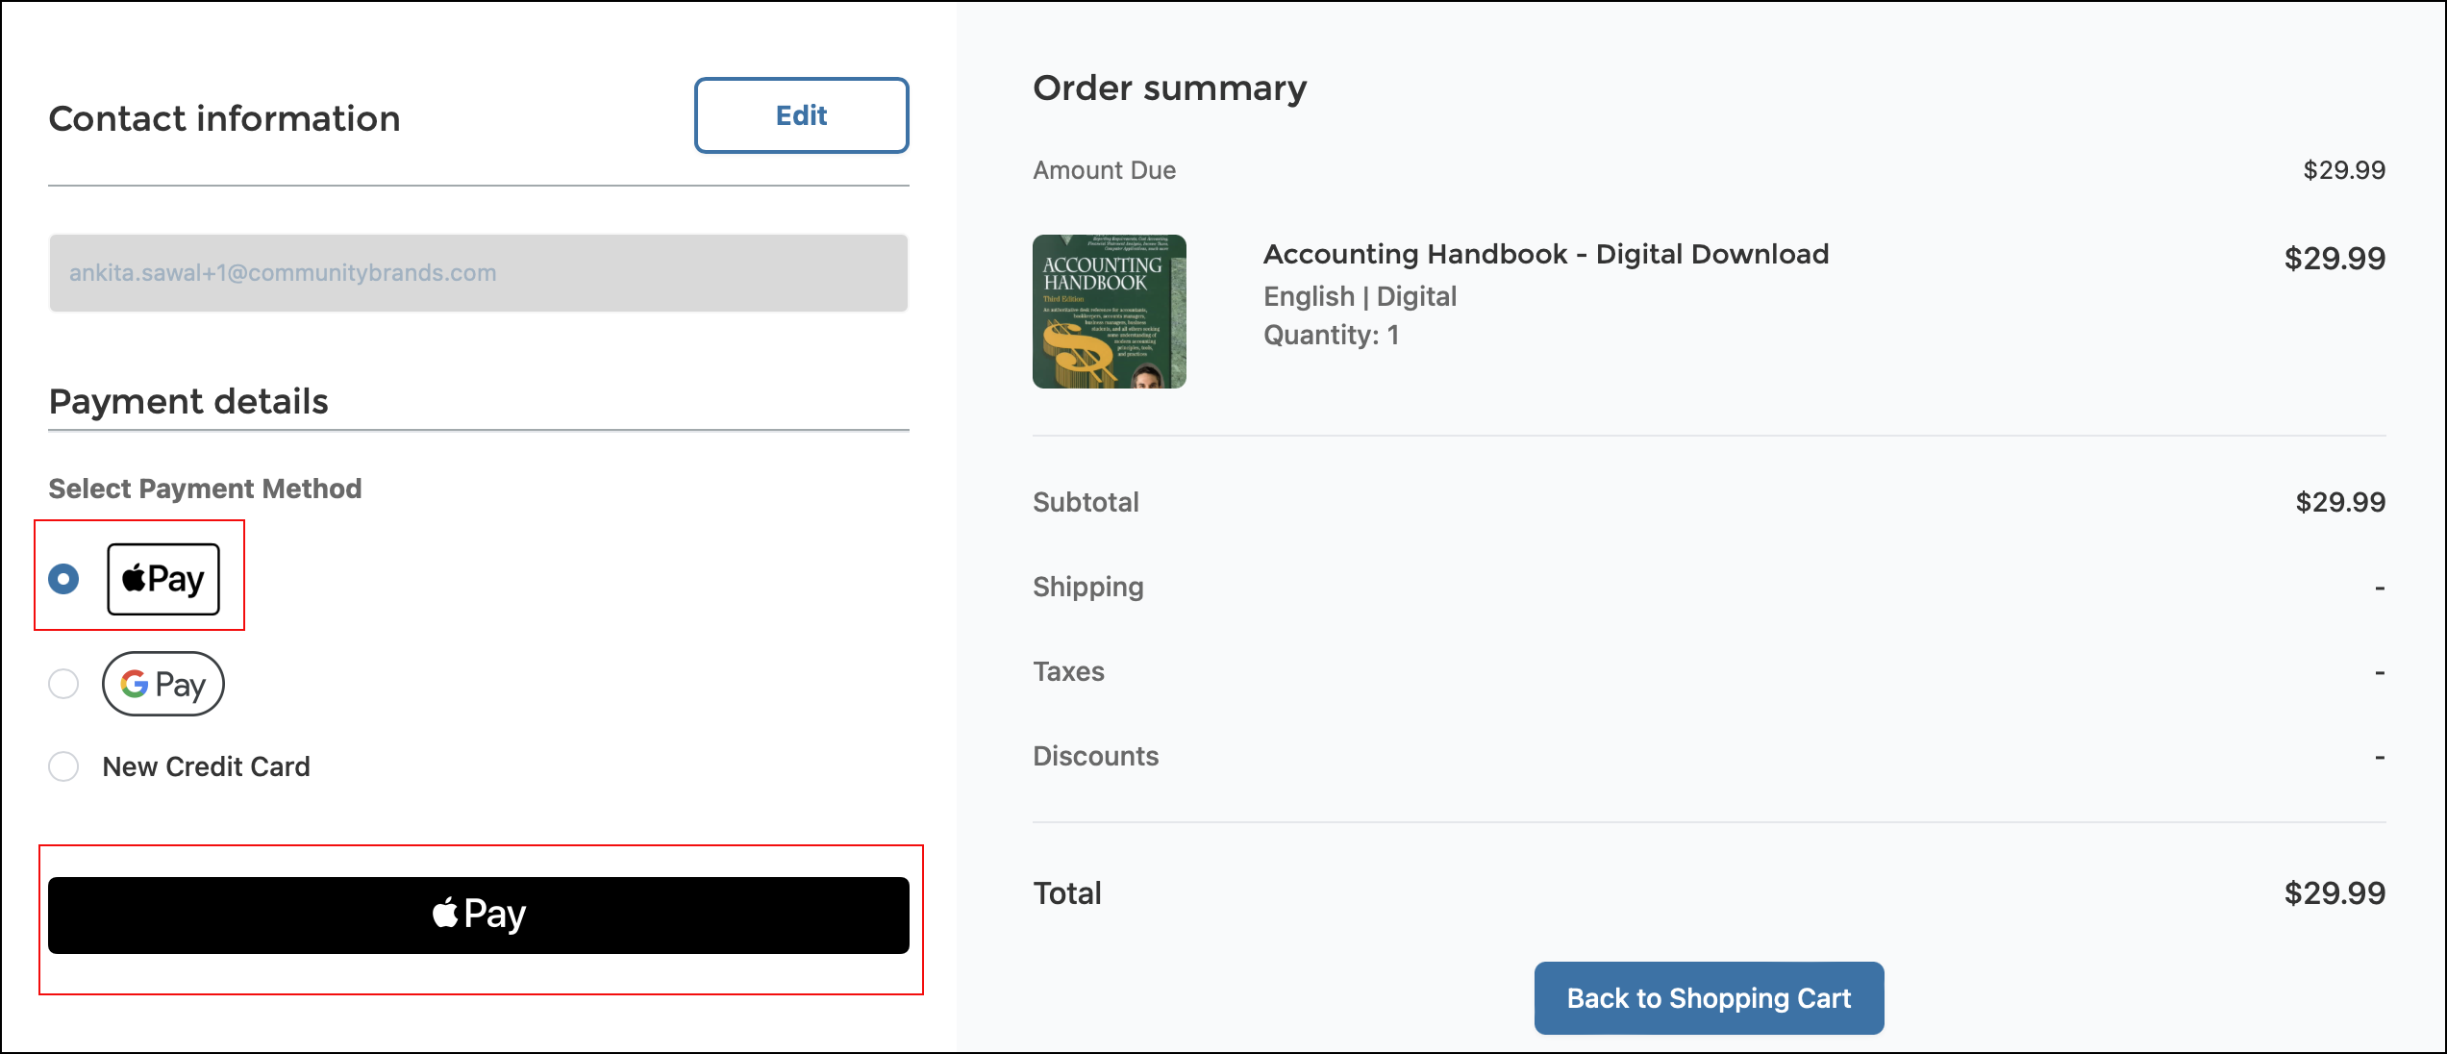
Task: Click the Google Pay logo badge
Action: pyautogui.click(x=163, y=684)
